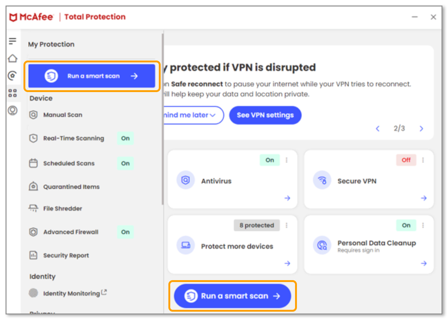448x320 pixels.
Task: Toggle Real-Time Scanning On indicator
Action: point(125,138)
